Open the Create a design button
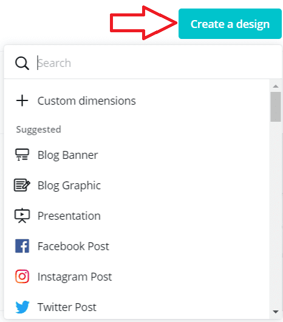 [x=230, y=24]
